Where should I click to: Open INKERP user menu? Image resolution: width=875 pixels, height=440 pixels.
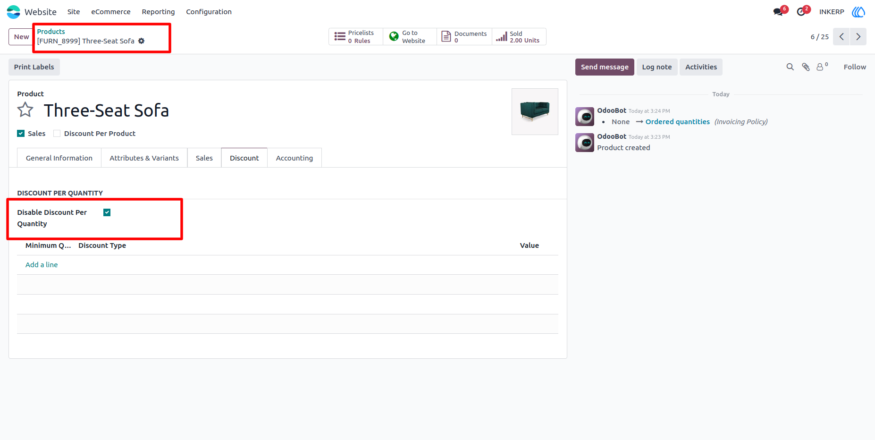(x=832, y=12)
